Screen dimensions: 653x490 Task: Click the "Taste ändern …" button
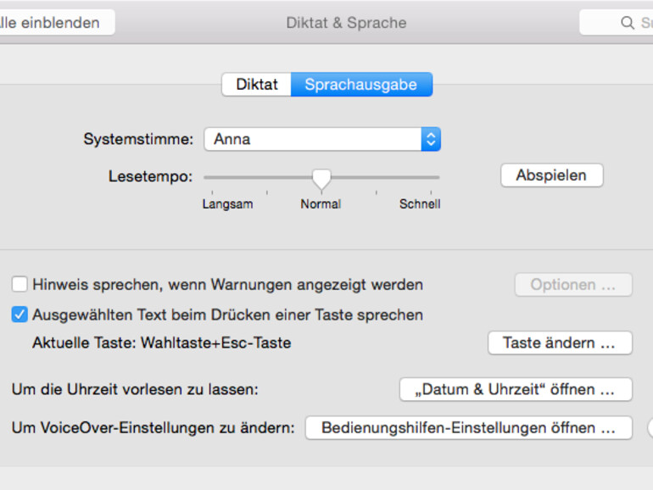560,343
